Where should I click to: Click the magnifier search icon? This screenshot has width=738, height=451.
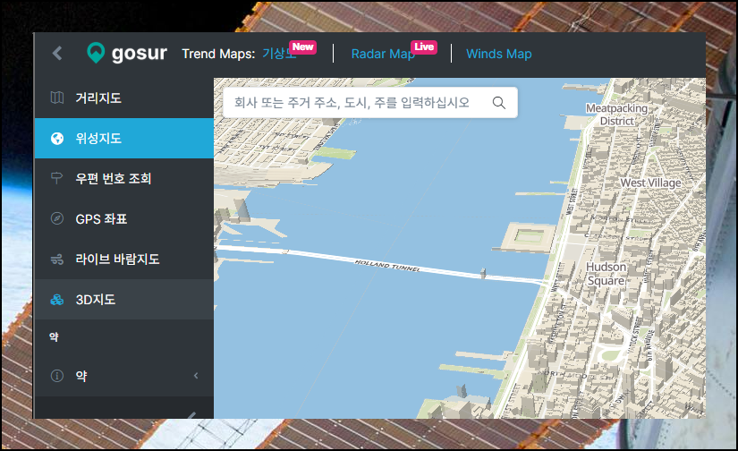tap(499, 103)
